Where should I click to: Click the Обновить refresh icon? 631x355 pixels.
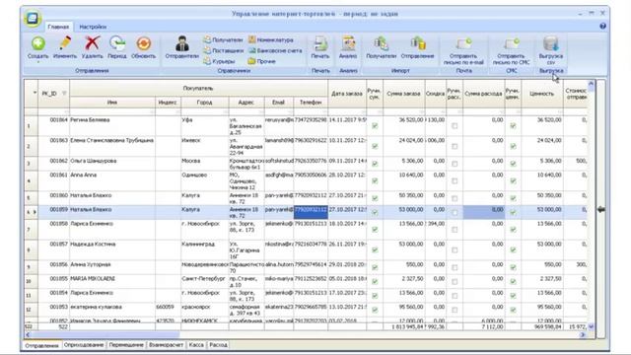[143, 43]
